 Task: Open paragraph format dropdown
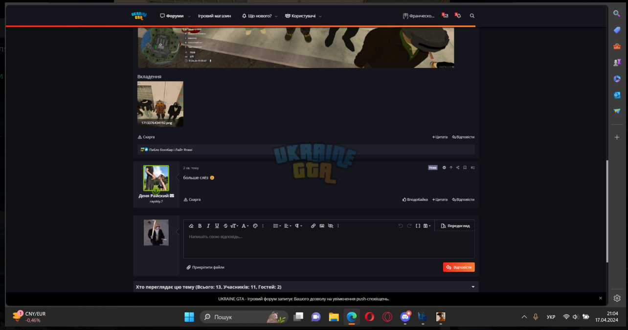(x=299, y=226)
